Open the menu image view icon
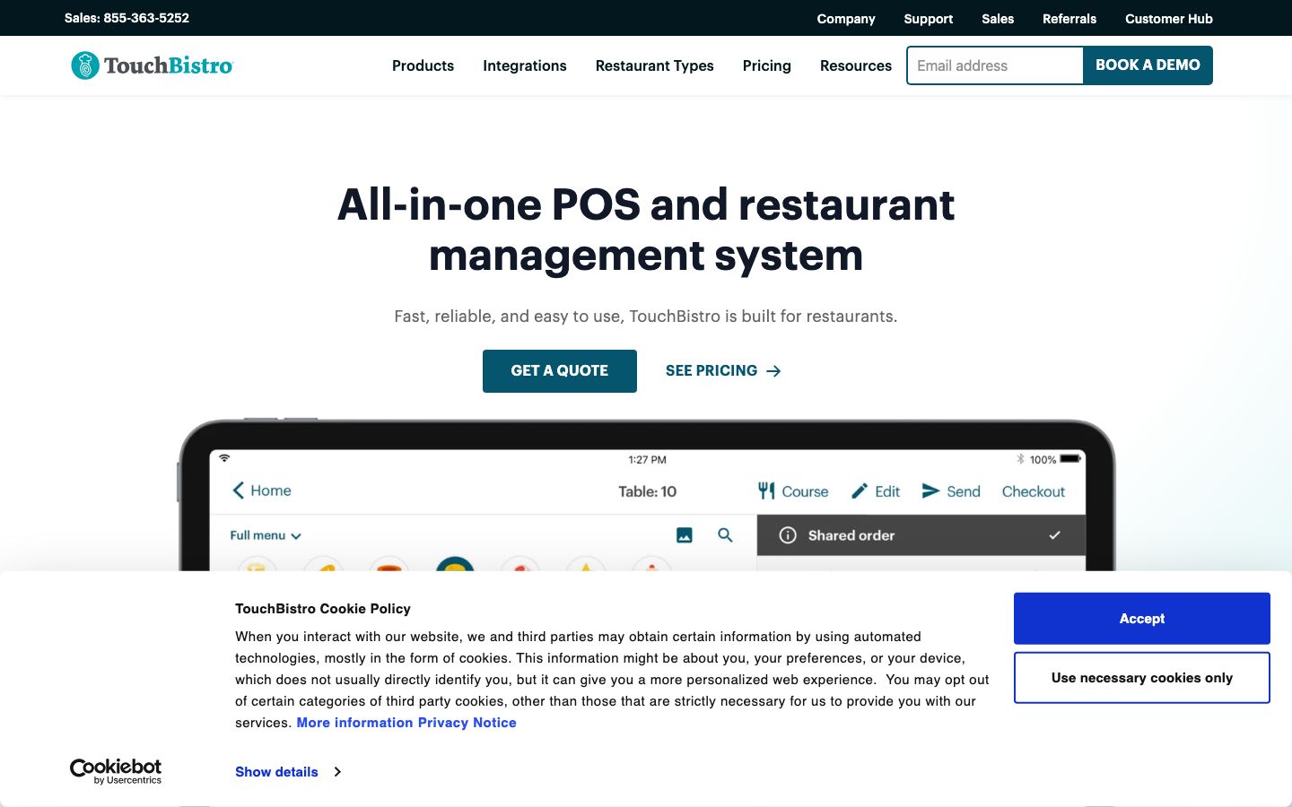 685,535
